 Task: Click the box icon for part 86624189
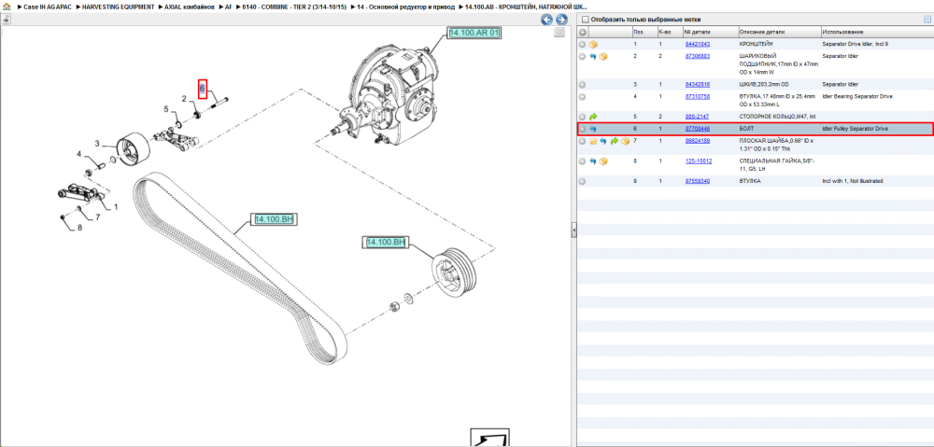click(x=625, y=141)
